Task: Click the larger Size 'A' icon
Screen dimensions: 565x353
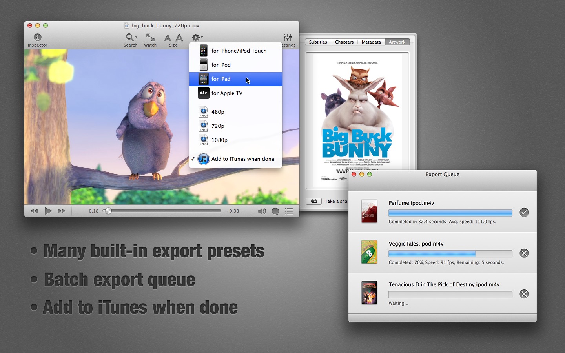Action: pos(179,38)
